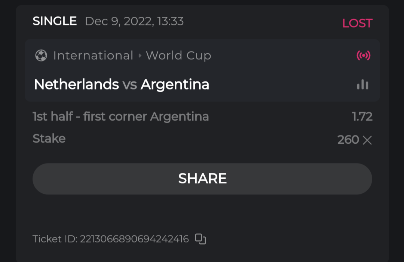The image size is (404, 262).
Task: Click the Dec 9, 2022 timestamp
Action: 134,21
